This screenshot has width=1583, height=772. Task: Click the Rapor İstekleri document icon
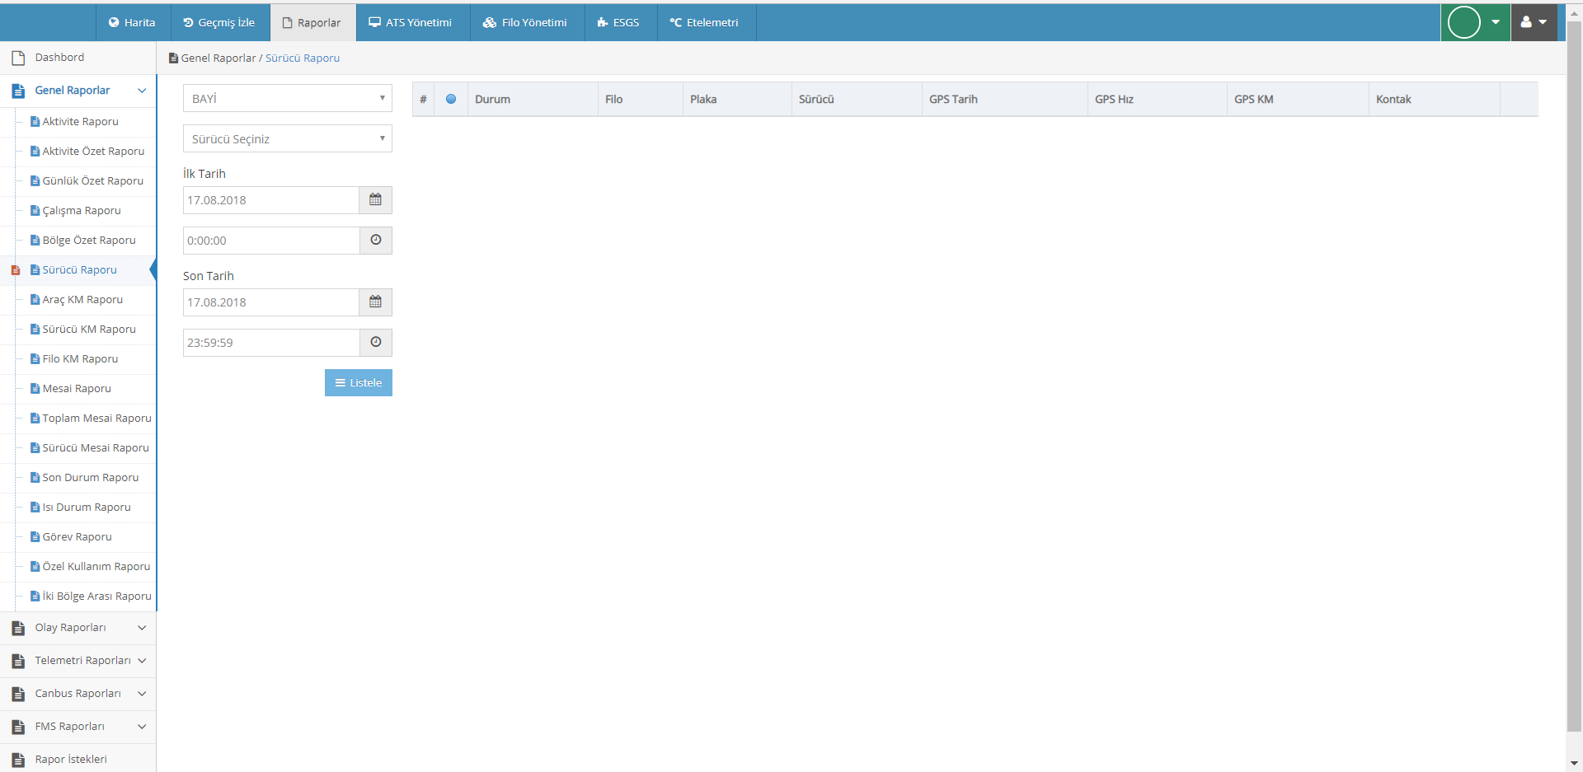click(18, 760)
